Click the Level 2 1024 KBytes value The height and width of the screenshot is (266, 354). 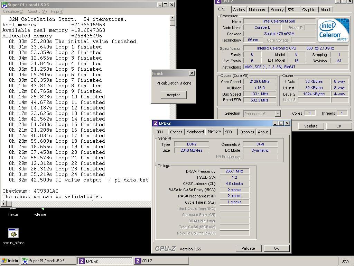314,94
